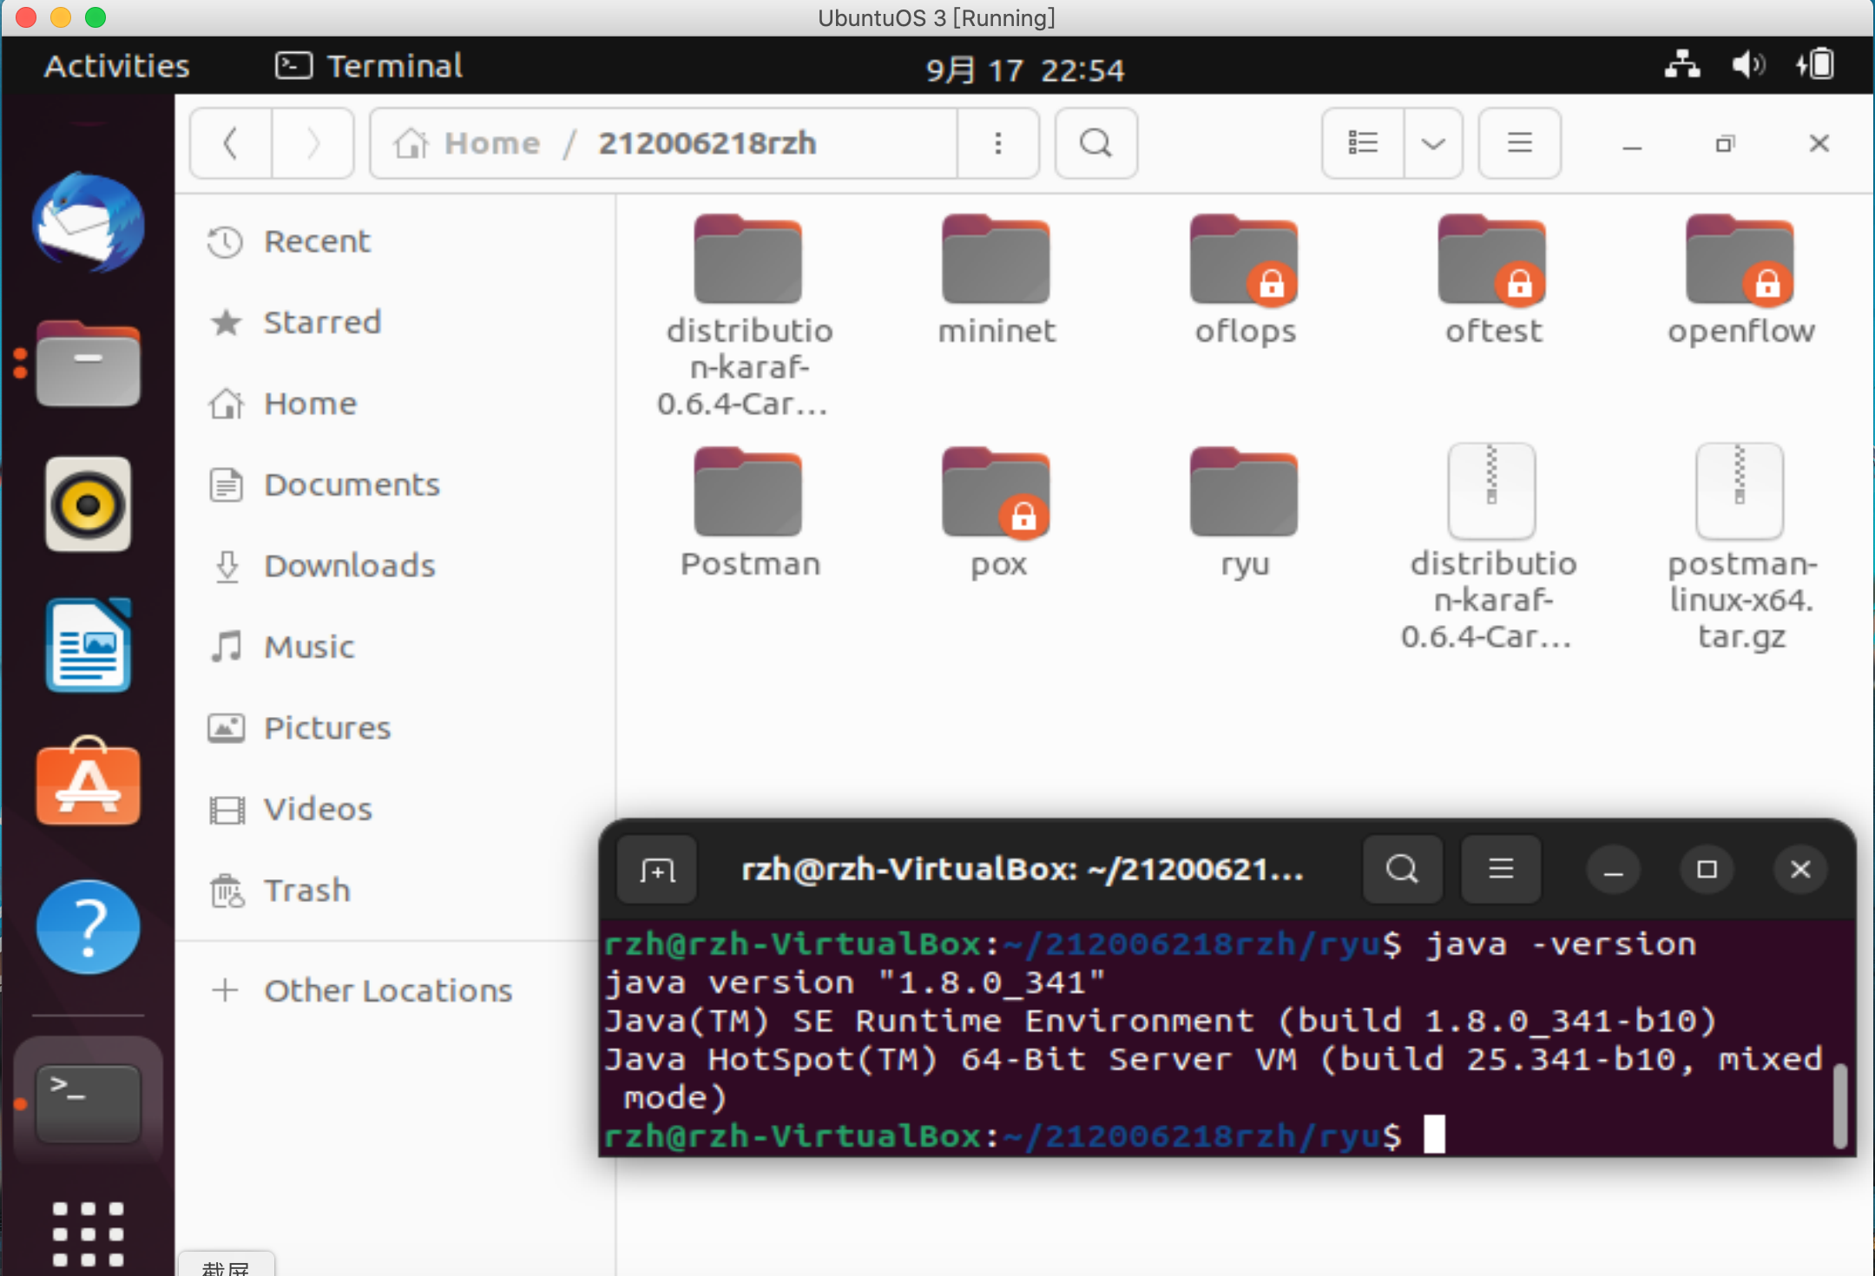Open Ubuntu Software from the dock
Screen dimensions: 1875x1276
coord(88,784)
